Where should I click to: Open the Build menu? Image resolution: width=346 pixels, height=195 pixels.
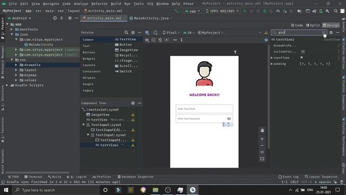(x=116, y=4)
